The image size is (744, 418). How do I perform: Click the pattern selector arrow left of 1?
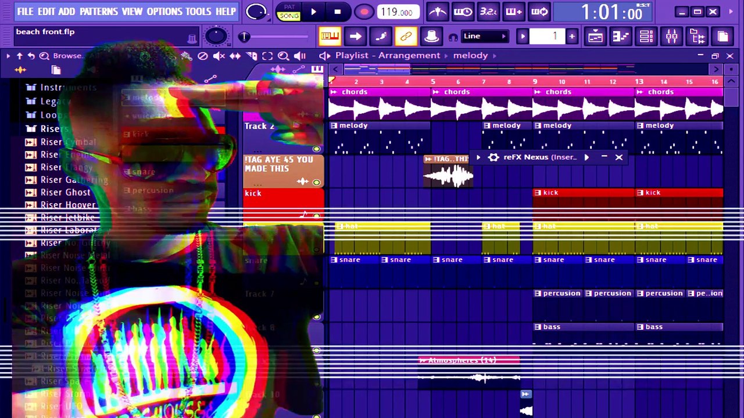[x=523, y=37]
